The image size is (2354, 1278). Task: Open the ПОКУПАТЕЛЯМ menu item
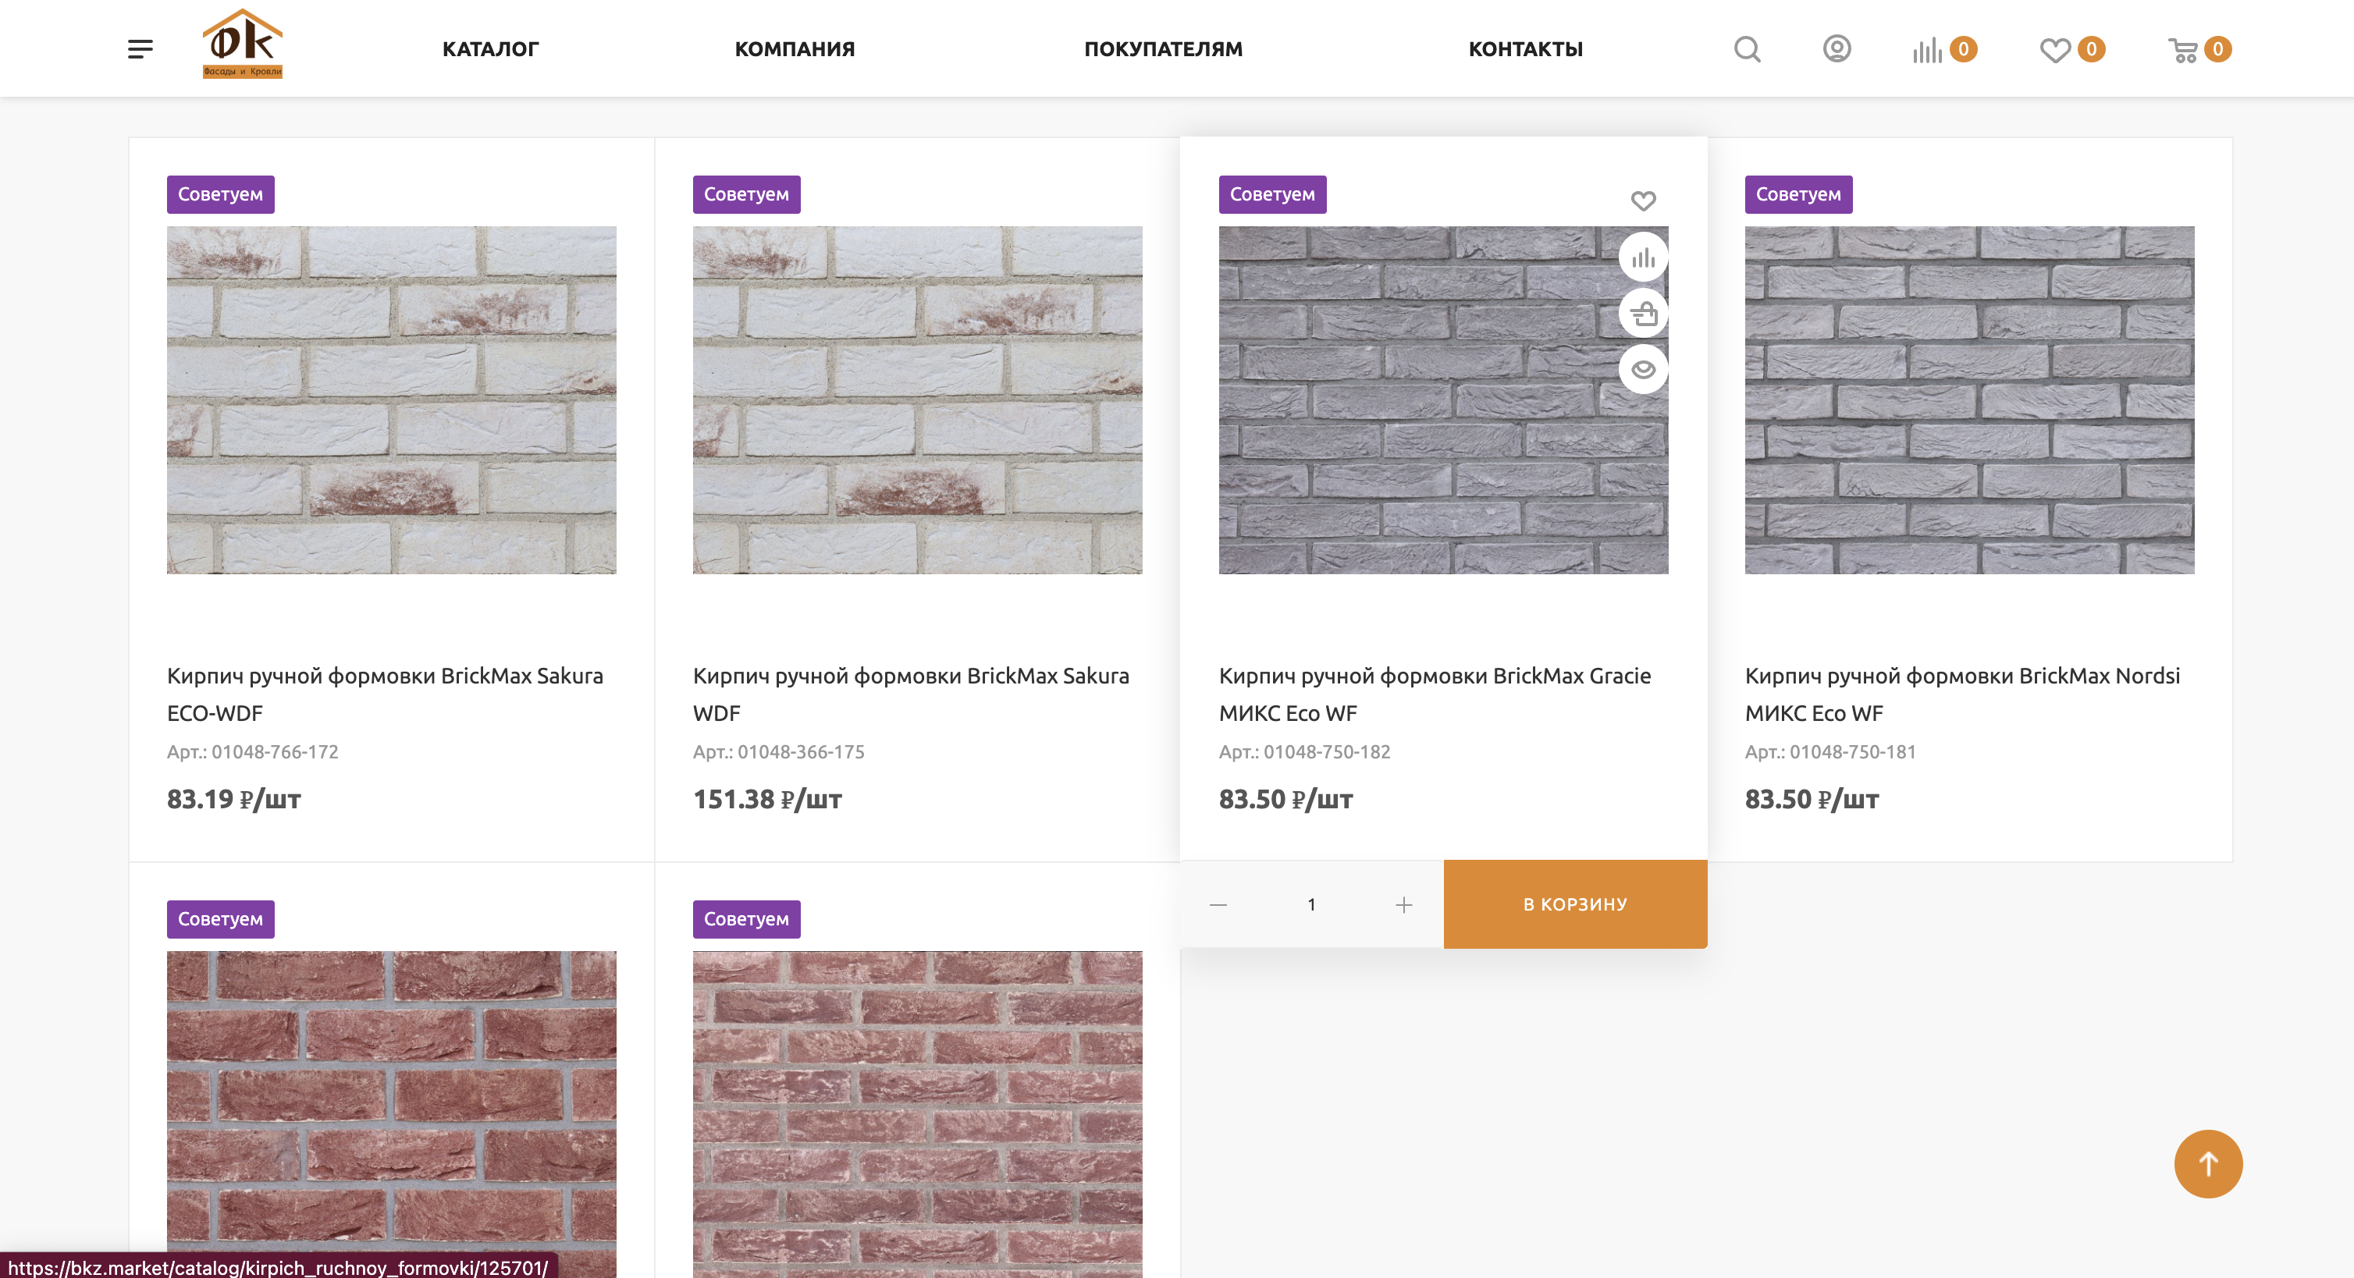[1163, 49]
